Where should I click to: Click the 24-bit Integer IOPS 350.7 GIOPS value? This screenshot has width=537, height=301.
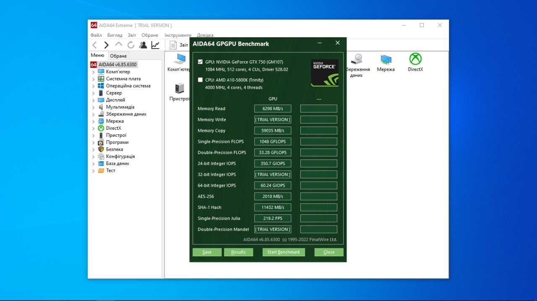273,163
